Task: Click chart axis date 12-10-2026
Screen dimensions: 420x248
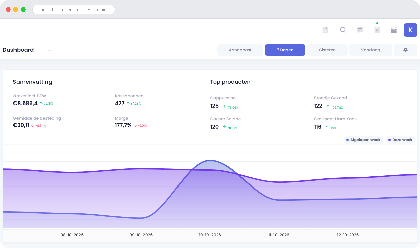Action: (348, 235)
